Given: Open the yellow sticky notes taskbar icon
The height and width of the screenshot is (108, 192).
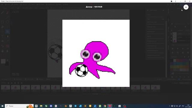Looking at the screenshot, I should tap(90, 106).
